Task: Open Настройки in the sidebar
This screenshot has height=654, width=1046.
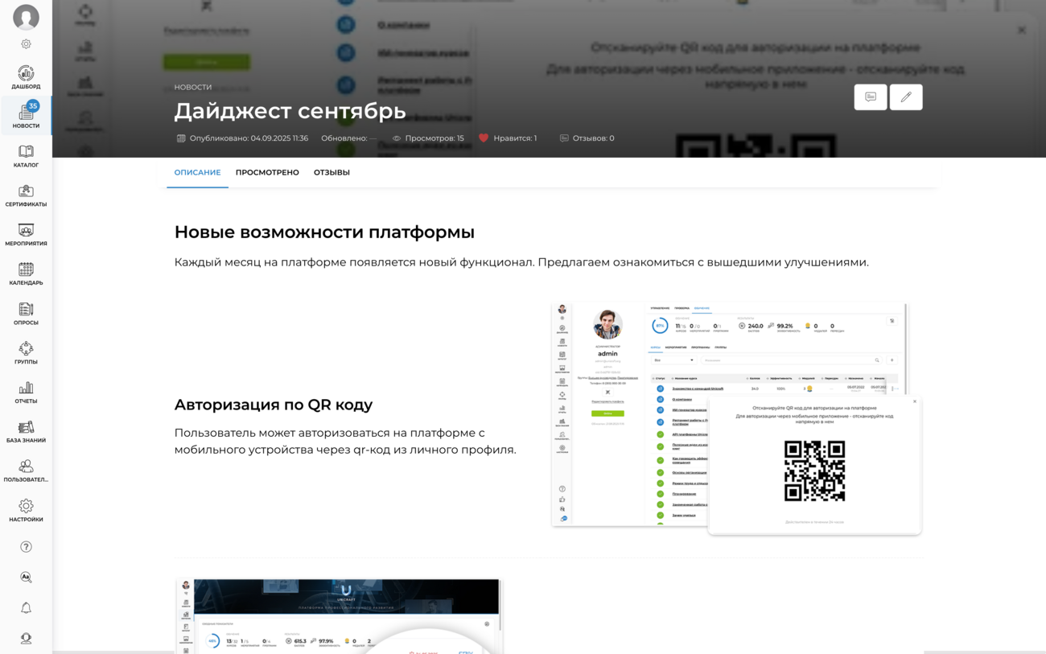Action: coord(26,511)
